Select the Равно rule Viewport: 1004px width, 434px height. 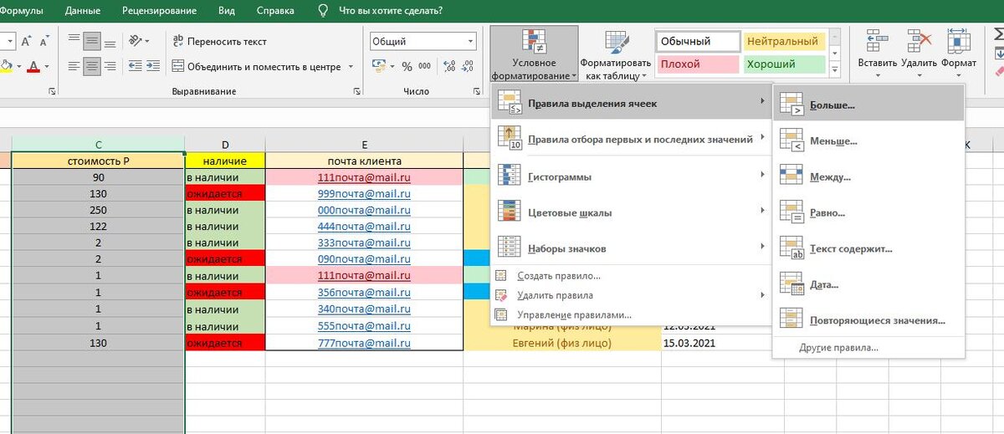point(868,212)
